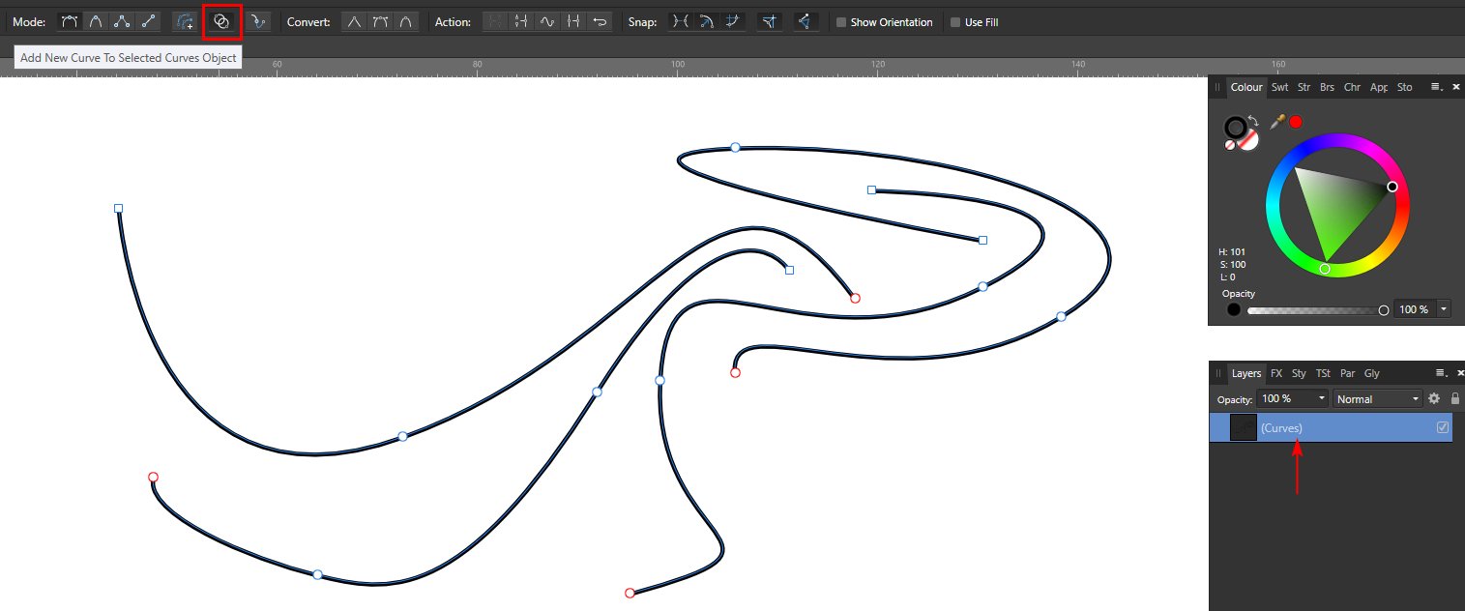
Task: Swap stroke and fill colours arrow
Action: coord(1253,122)
